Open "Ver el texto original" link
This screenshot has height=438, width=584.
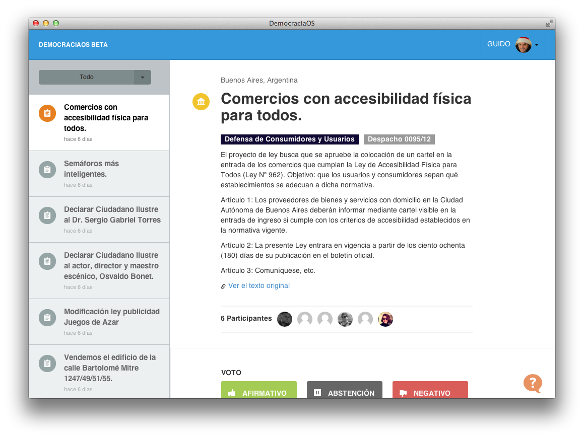click(x=258, y=285)
